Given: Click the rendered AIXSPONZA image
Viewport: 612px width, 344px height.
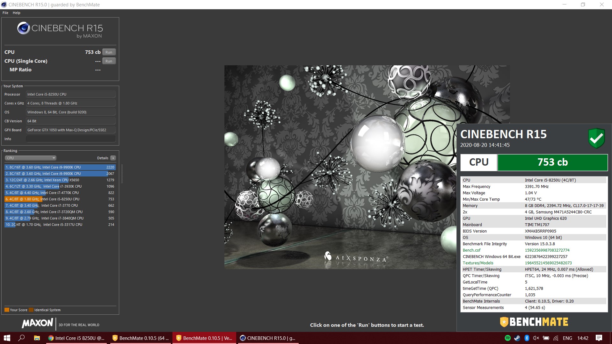Looking at the screenshot, I should coord(340,167).
